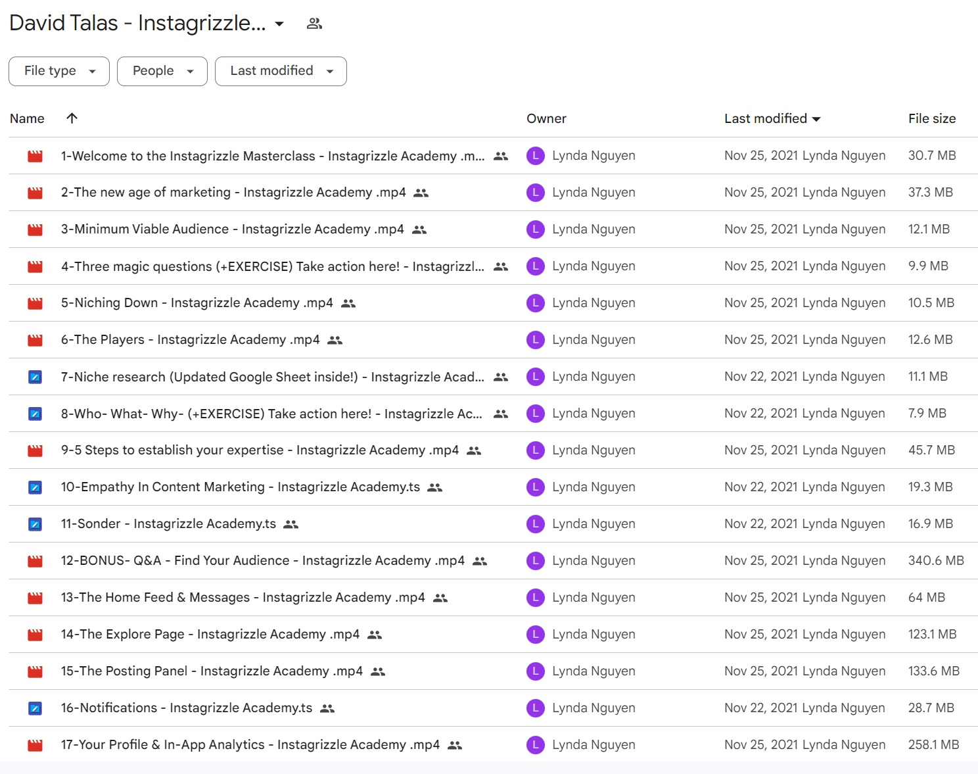This screenshot has width=978, height=774.
Task: Open the File type filter dropdown
Action: [59, 71]
